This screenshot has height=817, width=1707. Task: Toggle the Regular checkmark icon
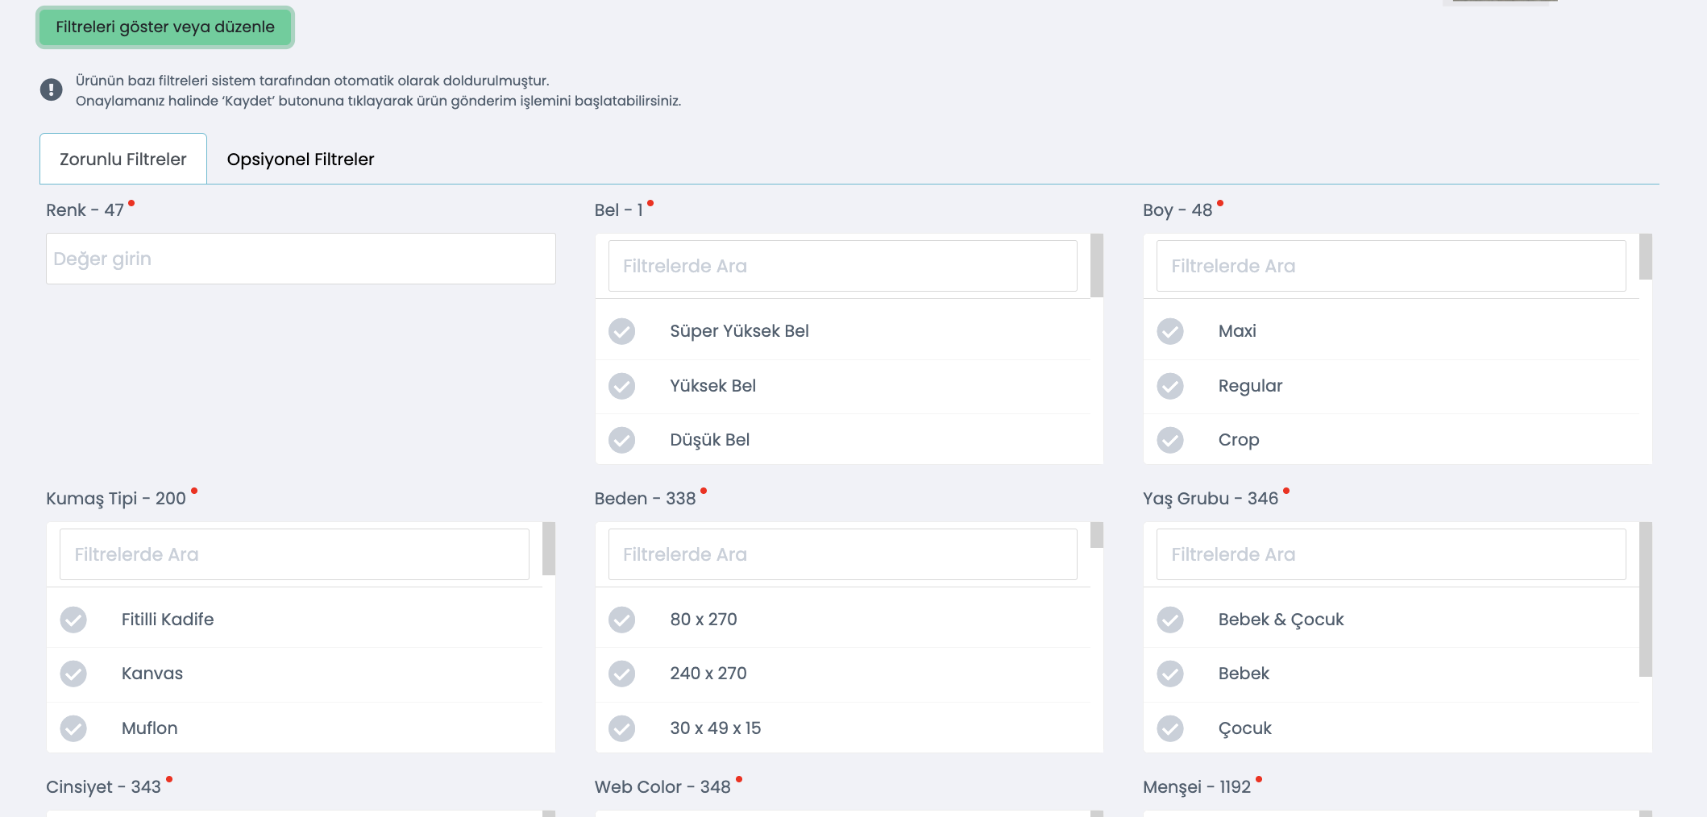(1170, 386)
